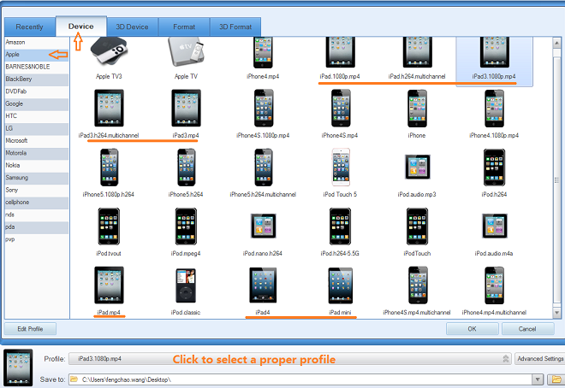
Task: Click the profile list scrollbar down arrow
Action: pos(556,313)
